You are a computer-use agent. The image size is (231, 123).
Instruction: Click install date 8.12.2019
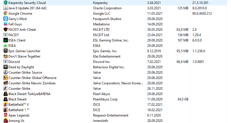[154, 51]
